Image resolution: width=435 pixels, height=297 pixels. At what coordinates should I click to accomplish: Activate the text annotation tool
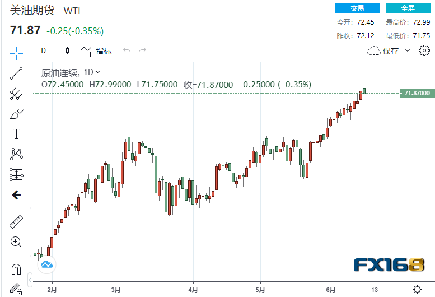click(x=16, y=134)
